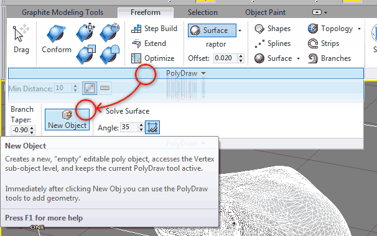This screenshot has width=377, height=236.
Task: Click the Solve Surface button
Action: (128, 111)
